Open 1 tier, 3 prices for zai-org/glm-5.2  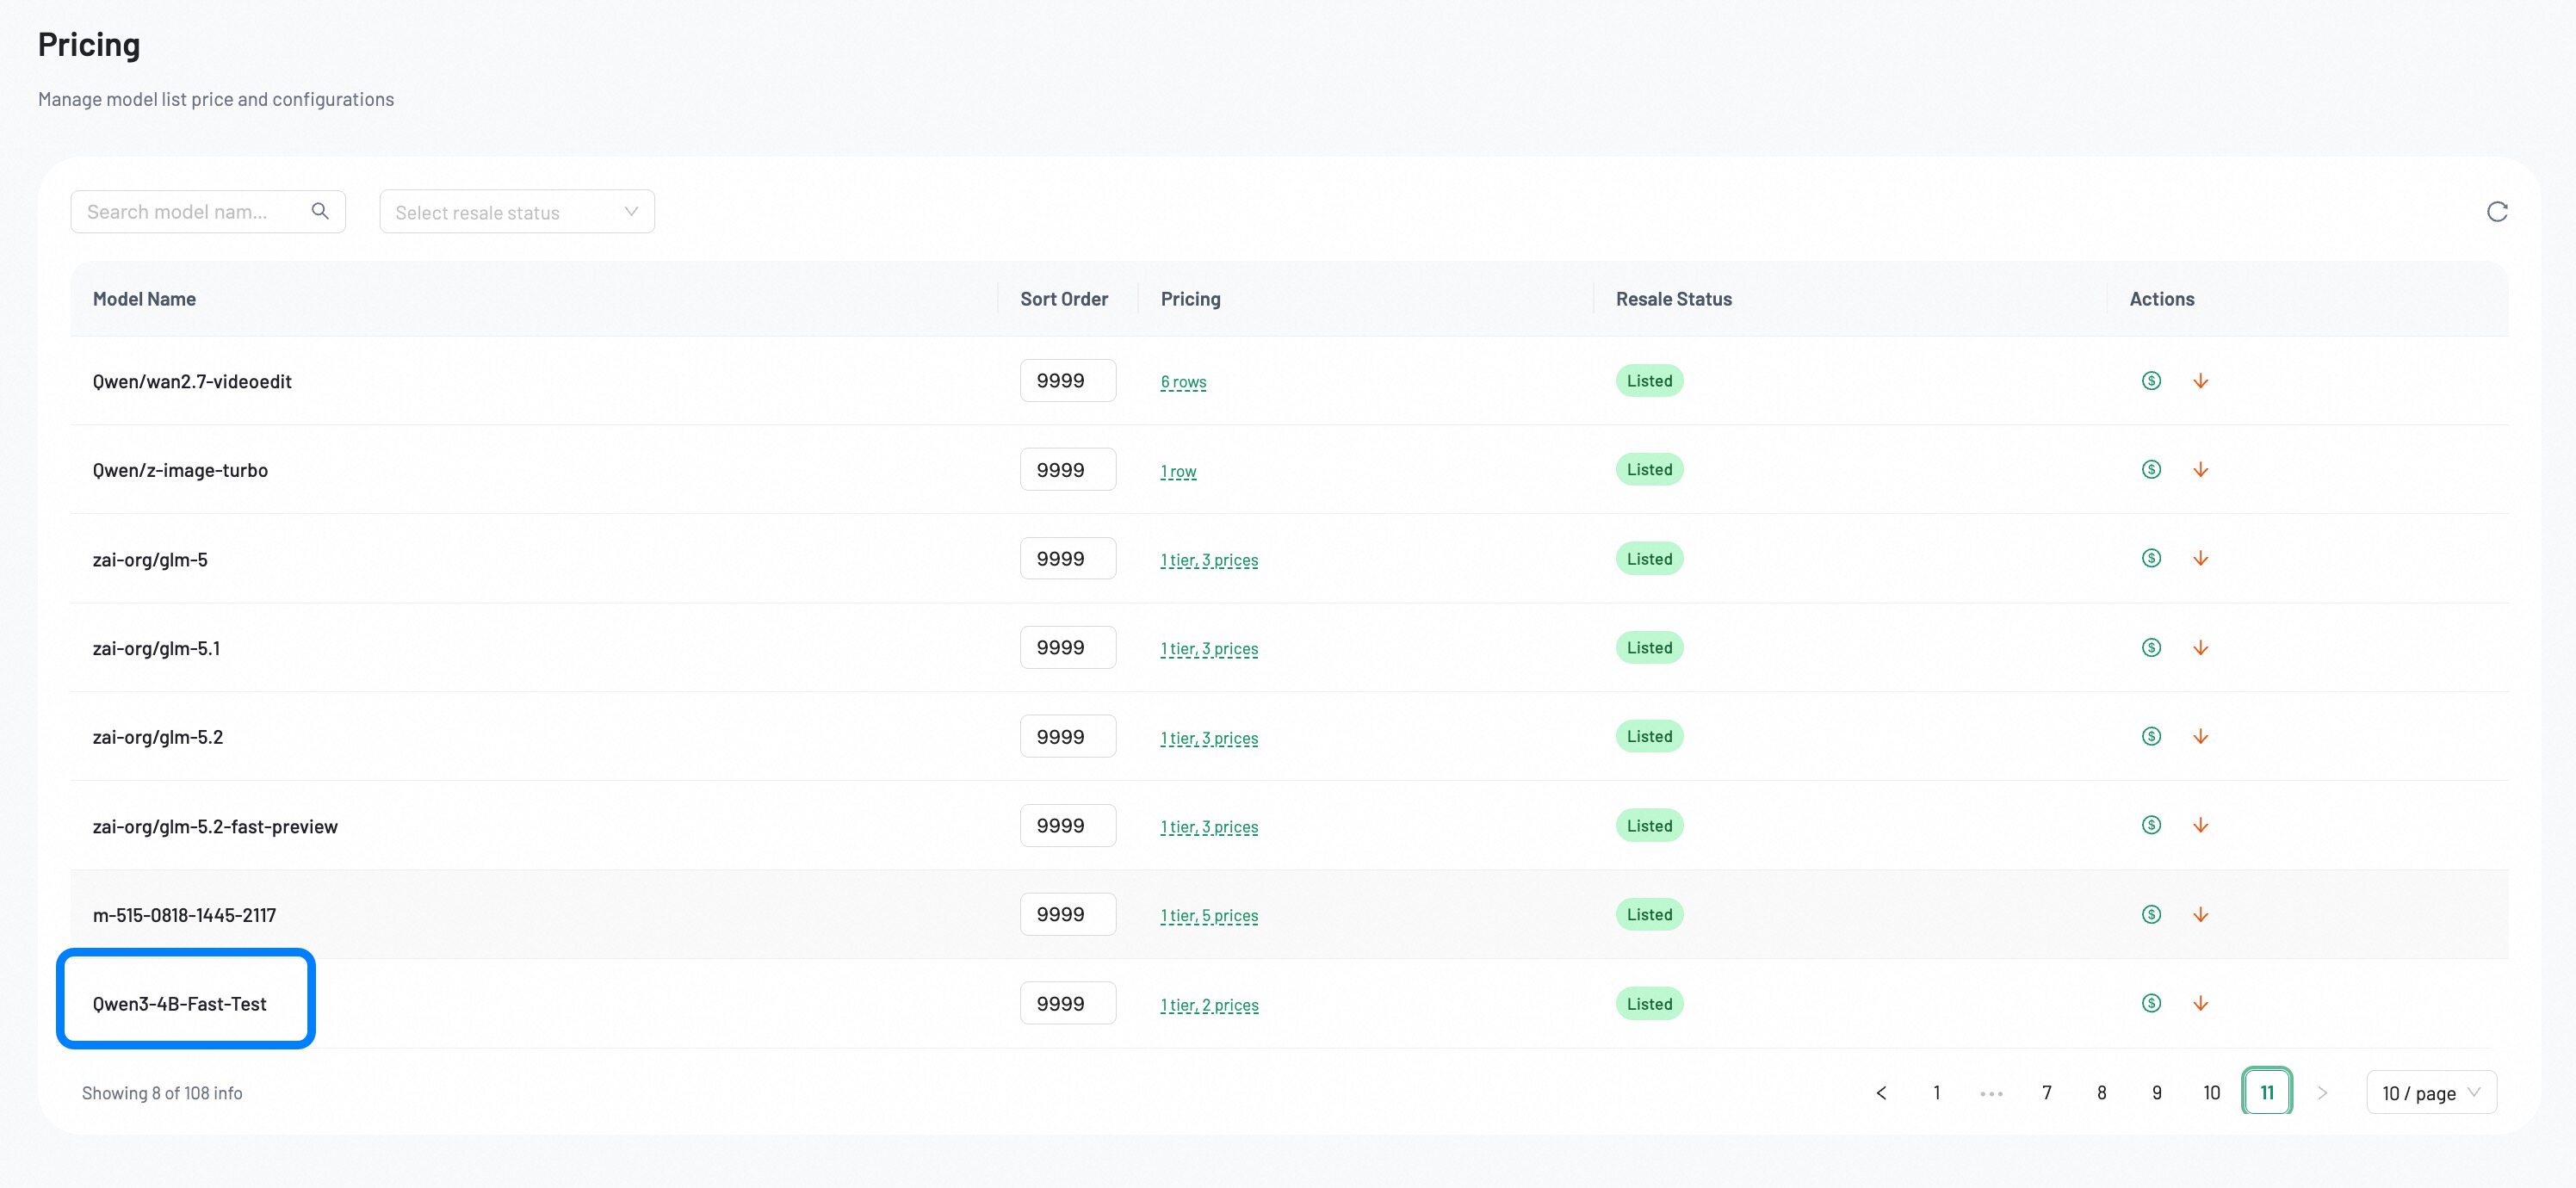(1209, 737)
